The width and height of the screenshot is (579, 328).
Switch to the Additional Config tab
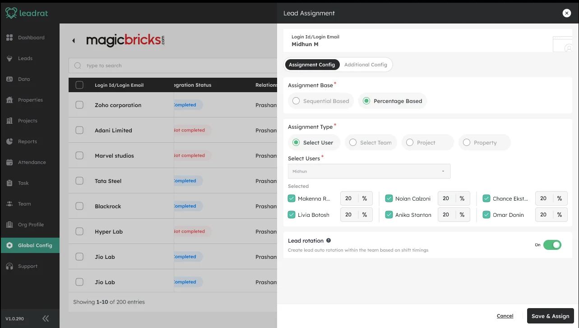[x=366, y=65]
